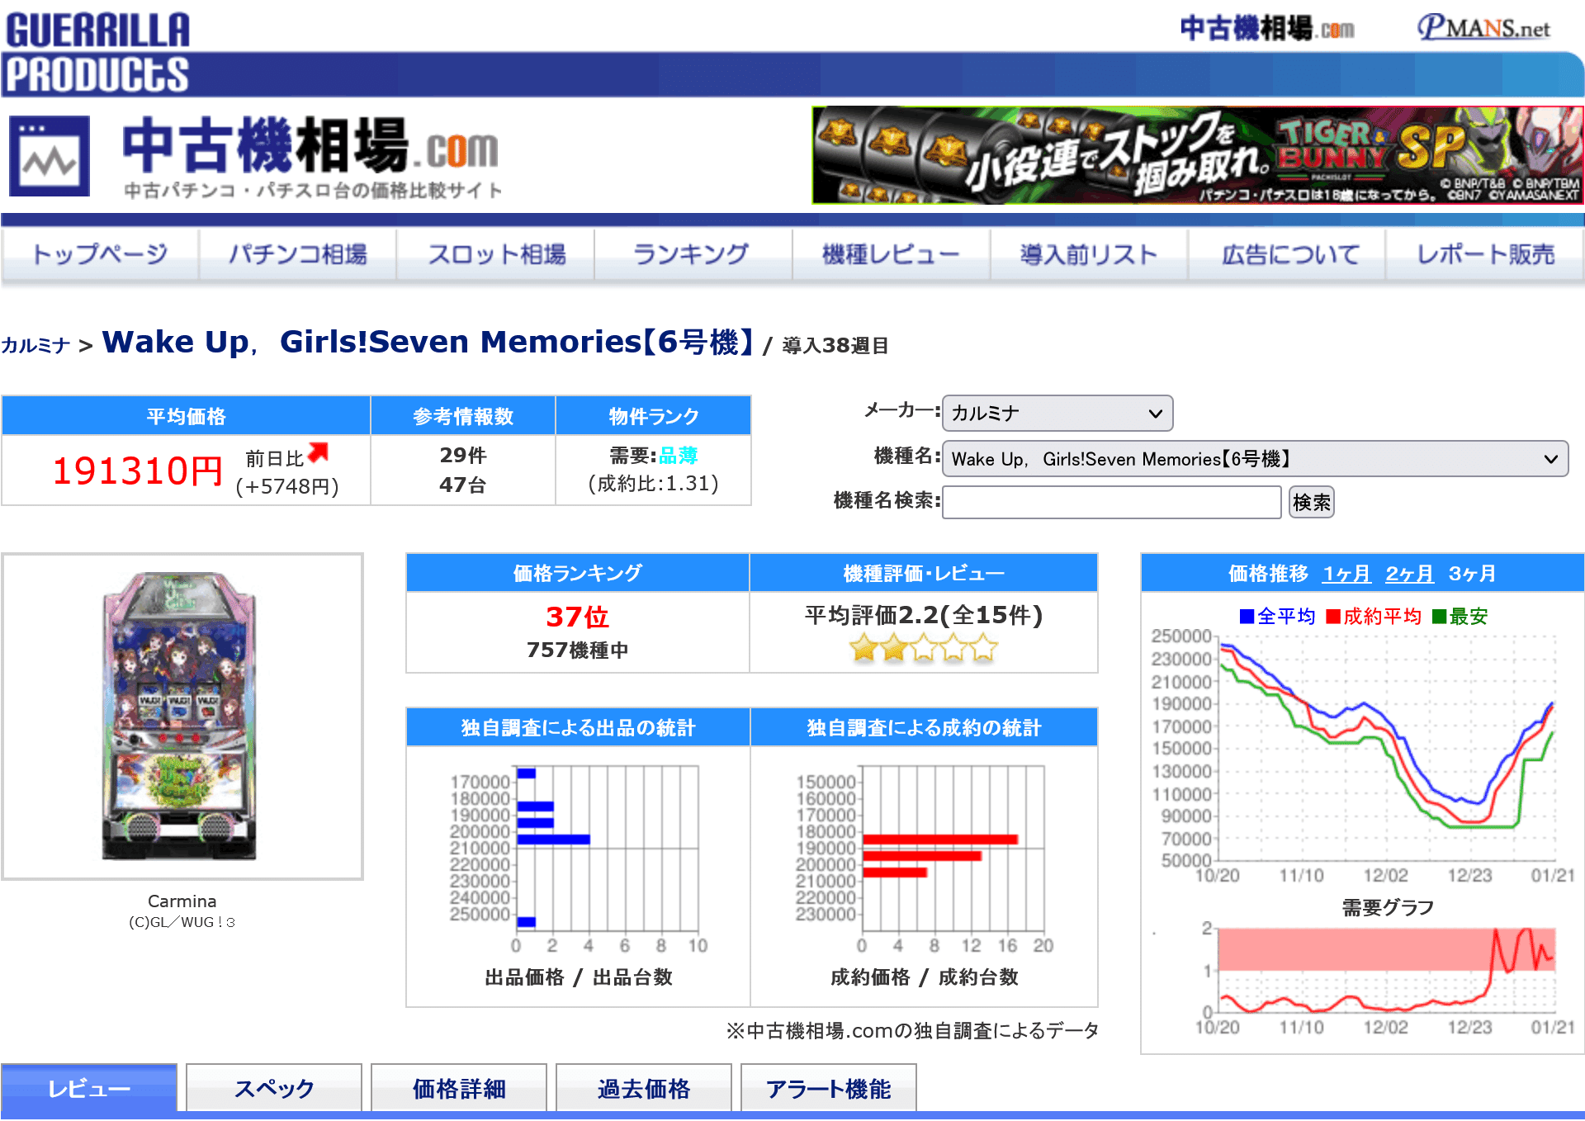This screenshot has width=1585, height=1121.
Task: Click the 1ヶ月 price history link
Action: click(1346, 573)
